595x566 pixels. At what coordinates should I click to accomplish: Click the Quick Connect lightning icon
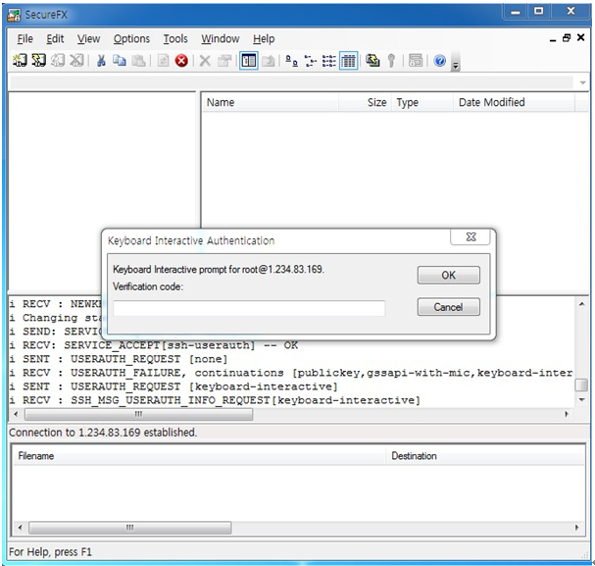click(x=38, y=61)
